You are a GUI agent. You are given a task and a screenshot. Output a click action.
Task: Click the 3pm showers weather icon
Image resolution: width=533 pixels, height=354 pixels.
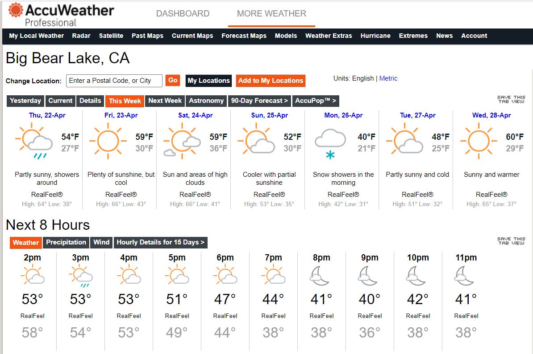point(80,277)
